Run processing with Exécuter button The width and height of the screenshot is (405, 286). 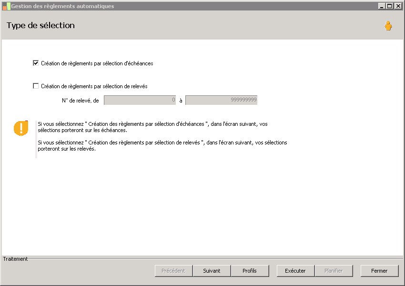(x=295, y=271)
